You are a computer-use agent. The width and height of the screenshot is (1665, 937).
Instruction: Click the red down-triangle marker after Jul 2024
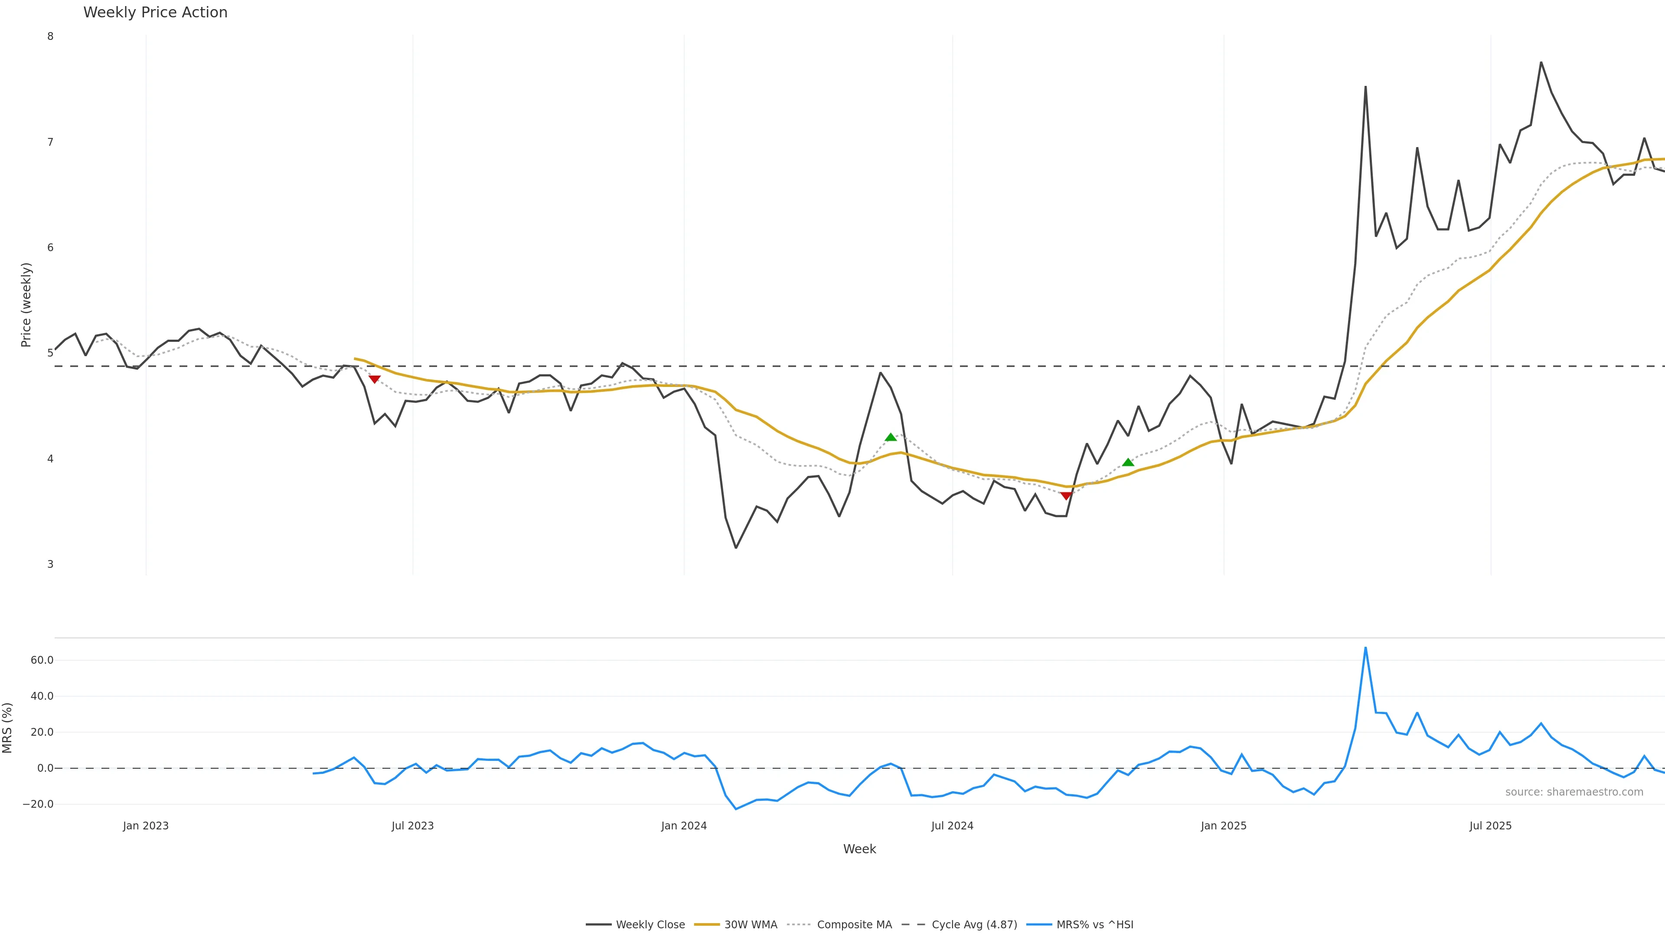point(1066,496)
